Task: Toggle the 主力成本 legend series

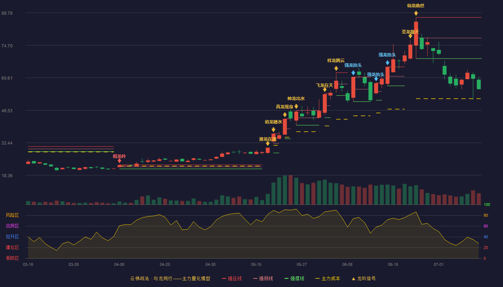Action: [x=328, y=278]
